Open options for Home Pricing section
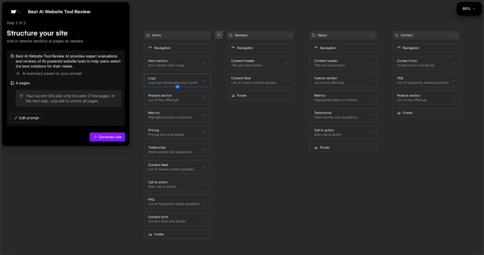Viewport: 484px width, 255px height. point(205,132)
